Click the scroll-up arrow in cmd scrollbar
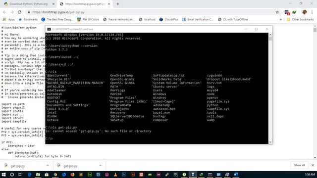 270,35
